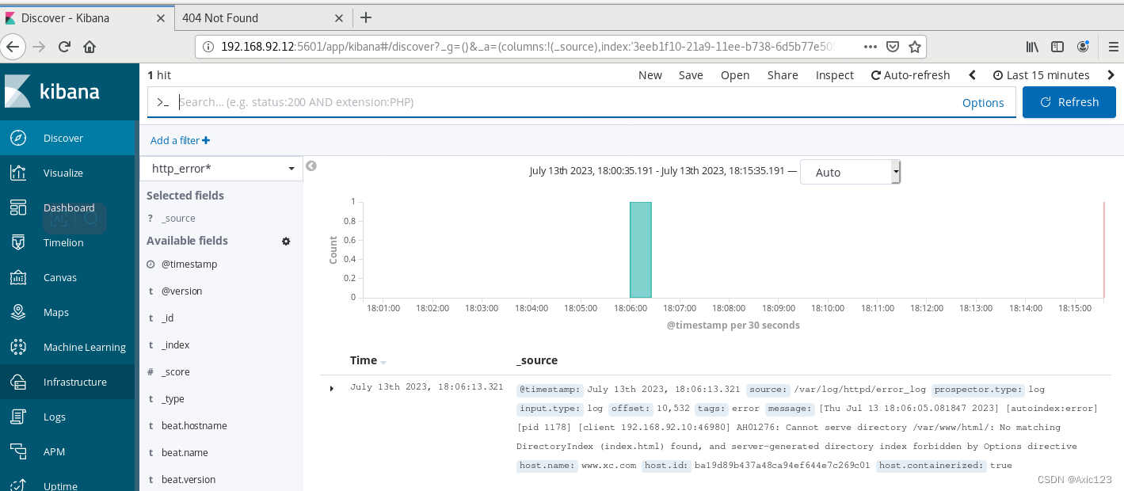The width and height of the screenshot is (1124, 491).
Task: Click Share in the top menu
Action: (x=783, y=75)
